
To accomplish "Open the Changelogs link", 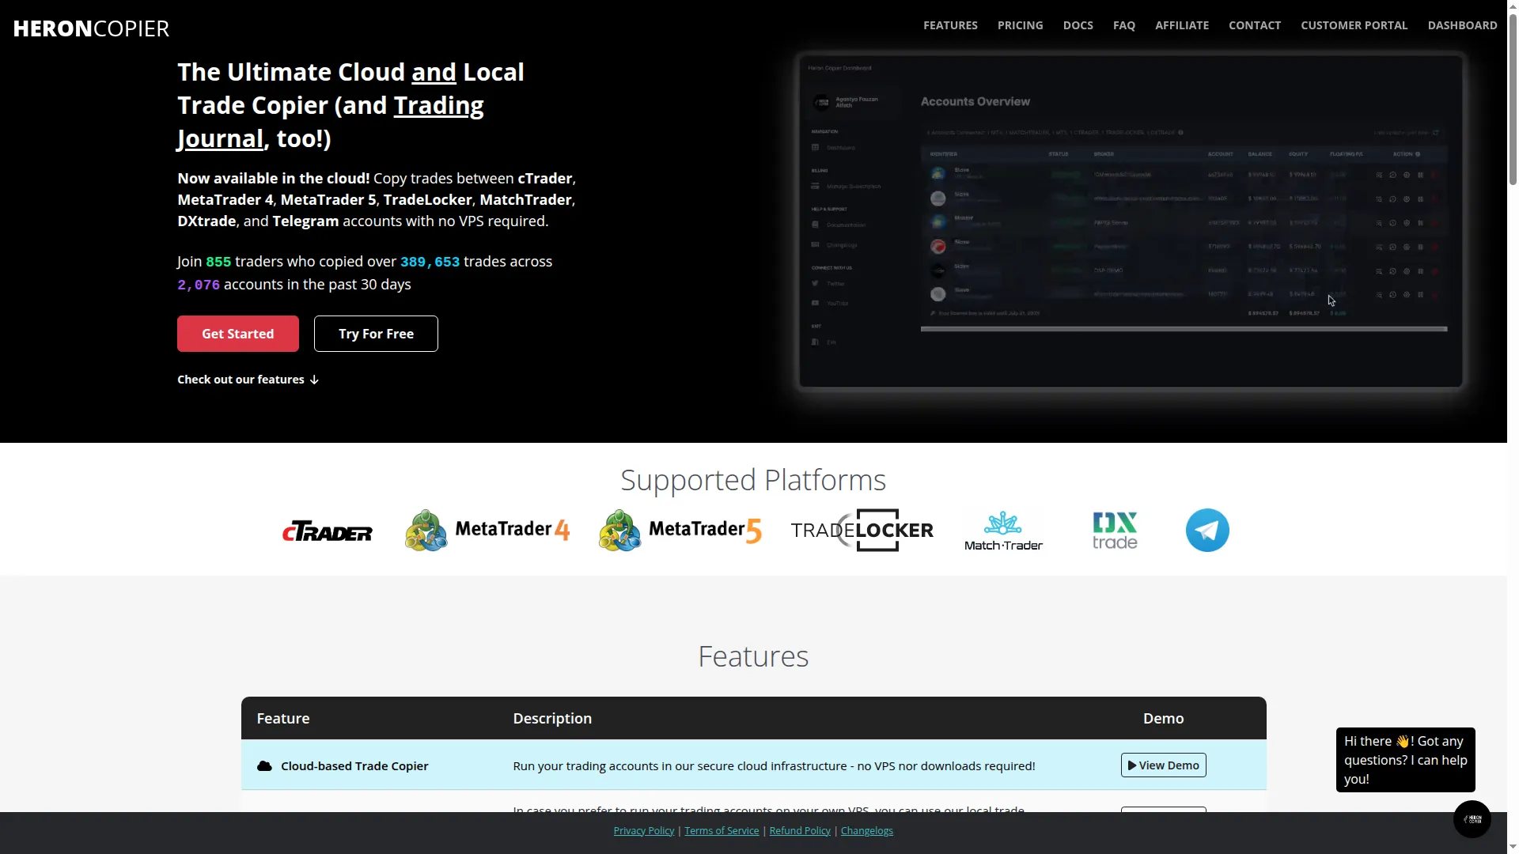I will pyautogui.click(x=866, y=831).
